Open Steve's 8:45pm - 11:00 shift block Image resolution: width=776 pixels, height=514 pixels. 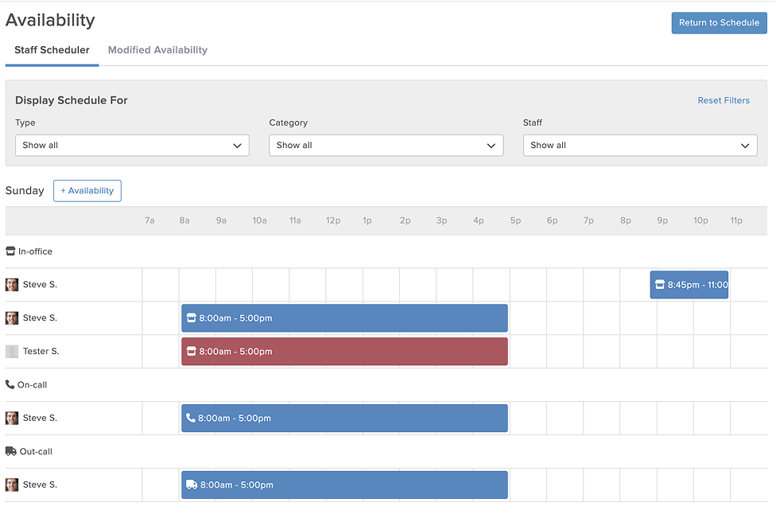pos(689,285)
